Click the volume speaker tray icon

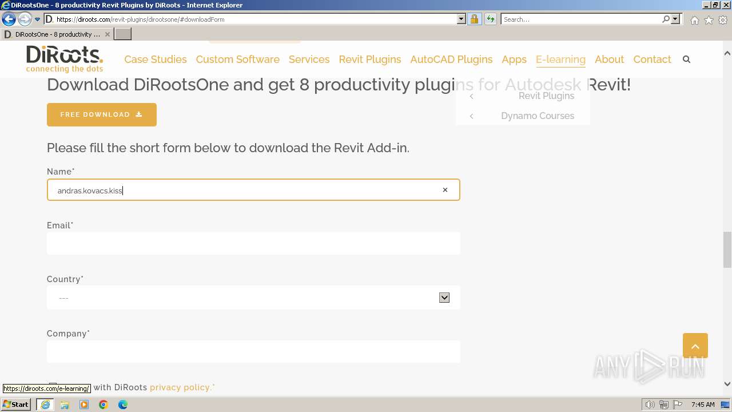click(650, 405)
